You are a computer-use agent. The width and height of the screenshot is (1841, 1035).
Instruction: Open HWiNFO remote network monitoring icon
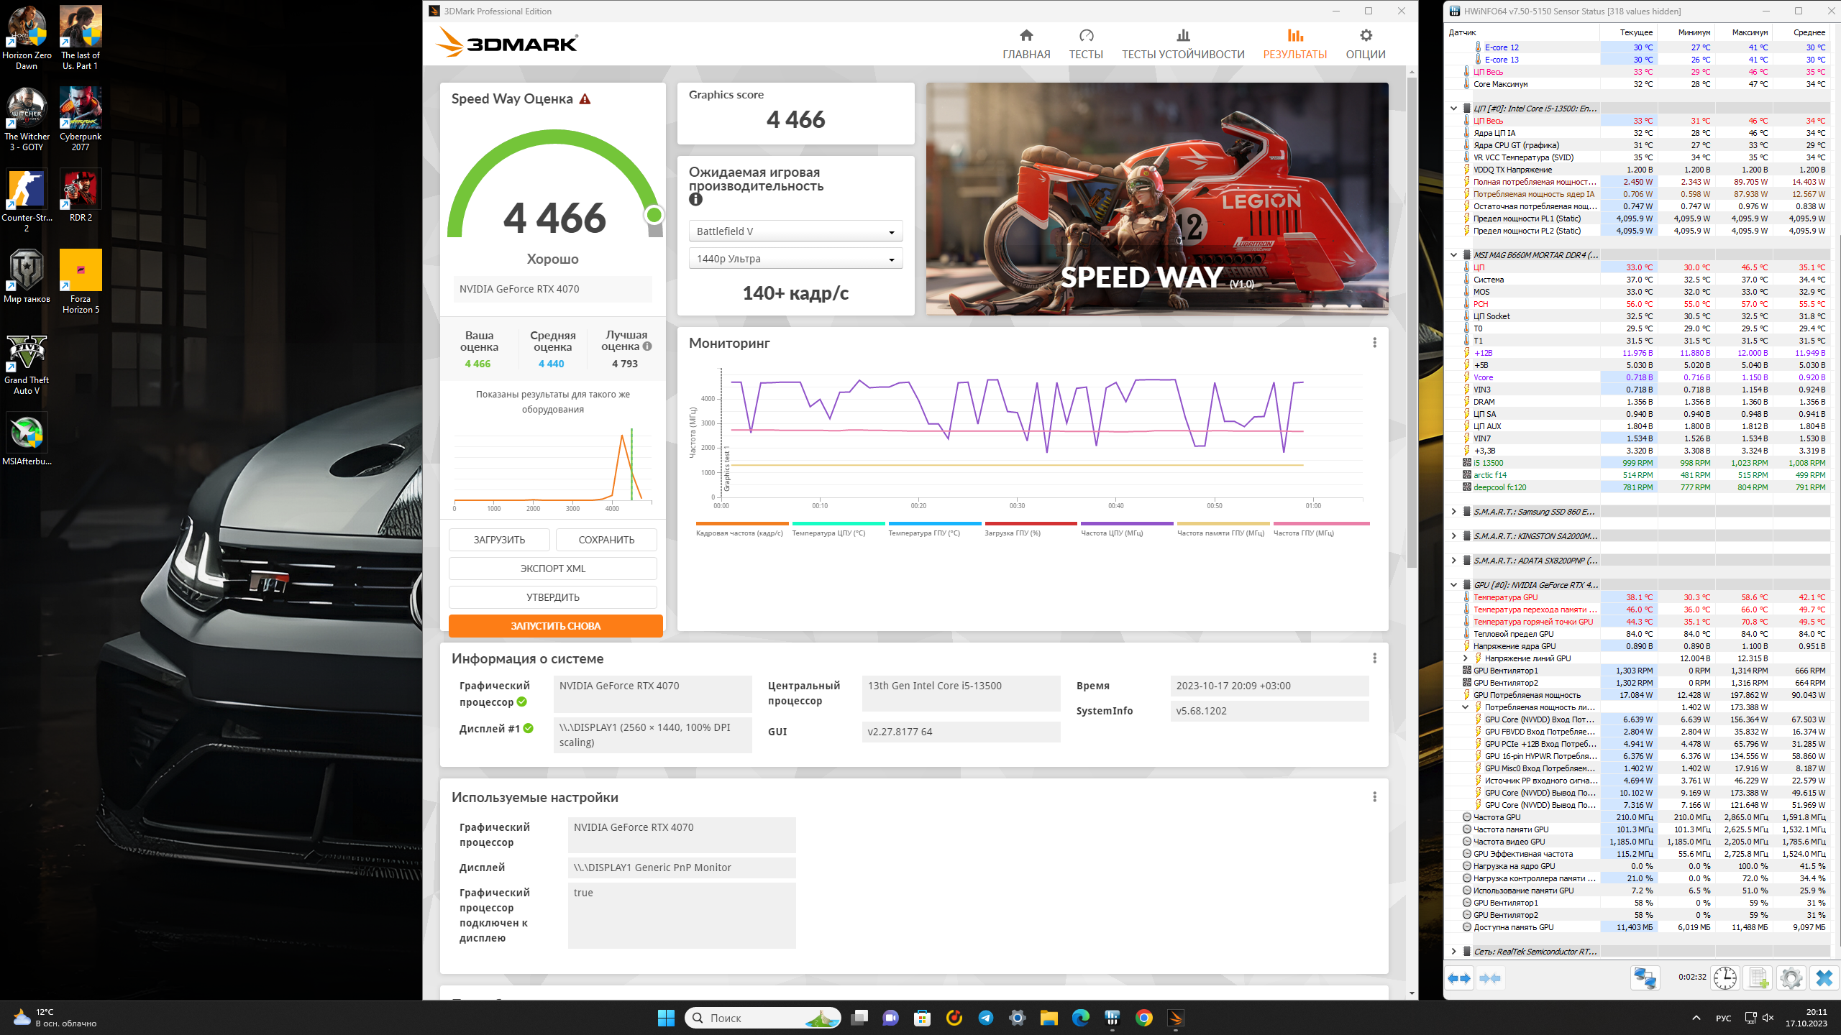pyautogui.click(x=1644, y=978)
